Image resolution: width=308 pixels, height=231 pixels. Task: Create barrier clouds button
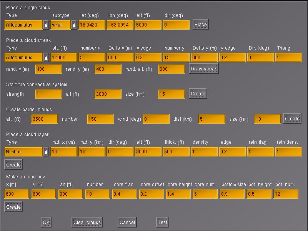tap(292, 119)
